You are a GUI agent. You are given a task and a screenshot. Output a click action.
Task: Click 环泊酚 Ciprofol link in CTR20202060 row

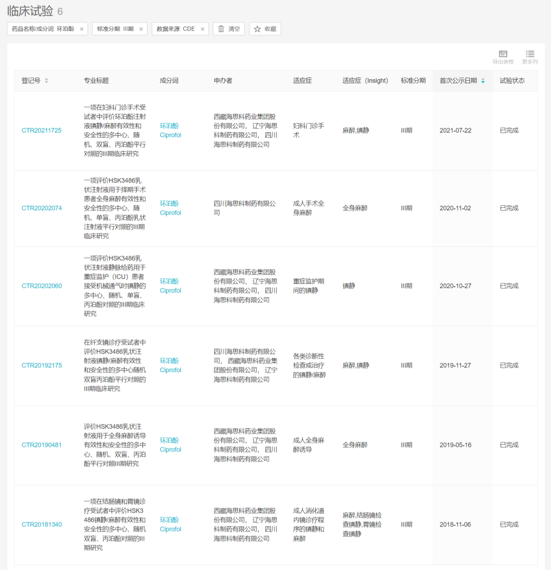(170, 286)
